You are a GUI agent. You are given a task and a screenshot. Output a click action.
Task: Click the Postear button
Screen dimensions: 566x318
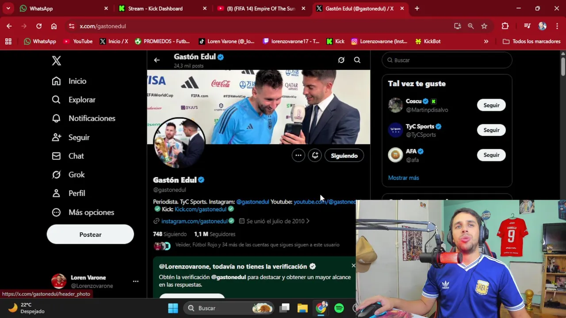pos(90,235)
